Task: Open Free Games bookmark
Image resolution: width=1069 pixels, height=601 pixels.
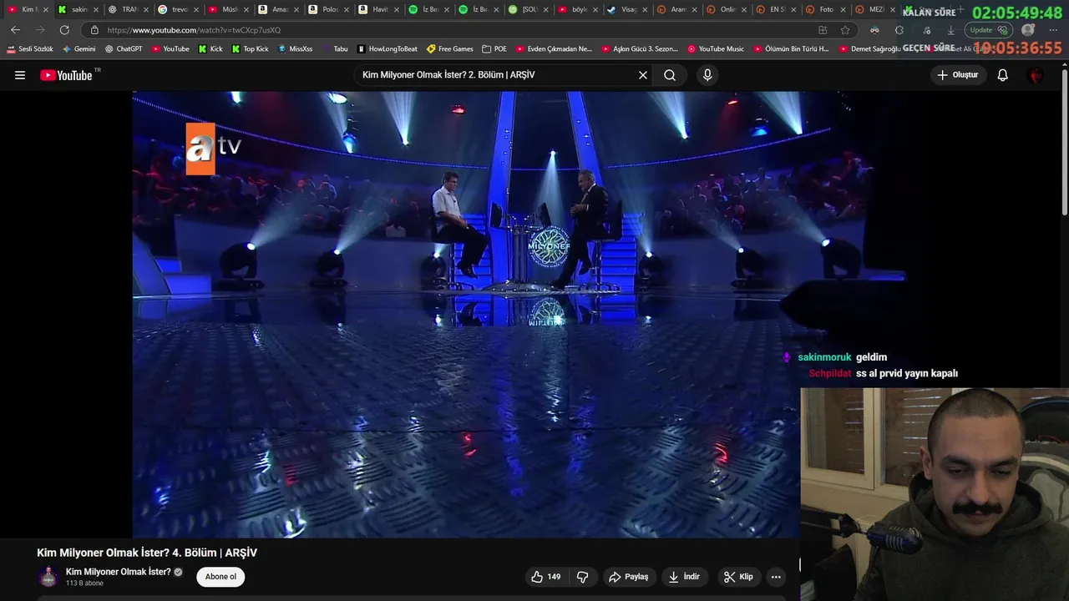Action: pos(450,49)
